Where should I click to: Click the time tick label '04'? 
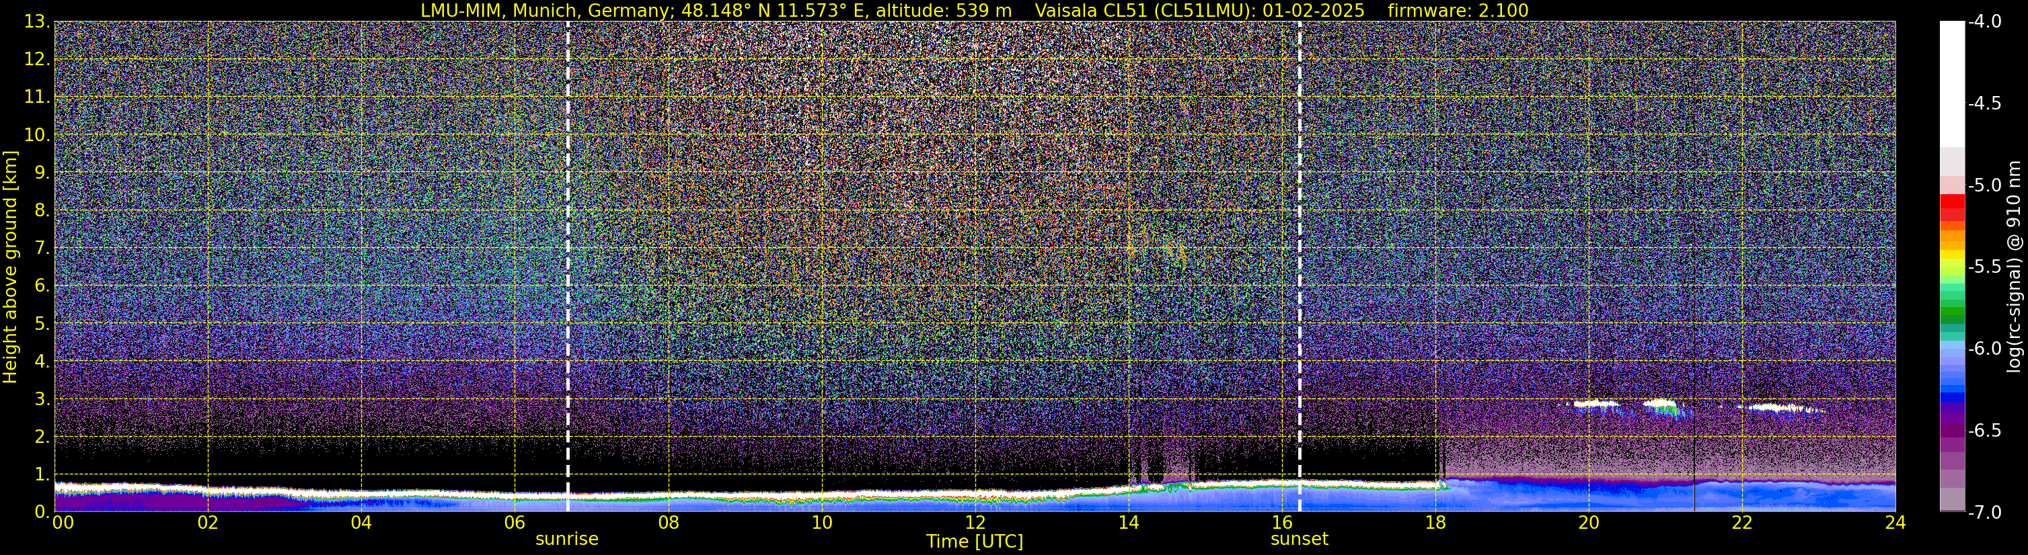click(x=361, y=523)
